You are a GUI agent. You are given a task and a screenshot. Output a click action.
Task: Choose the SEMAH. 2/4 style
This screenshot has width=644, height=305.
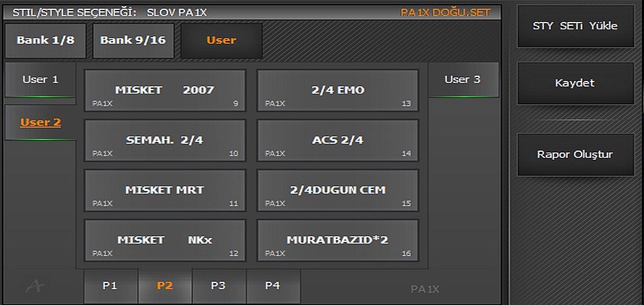[165, 140]
